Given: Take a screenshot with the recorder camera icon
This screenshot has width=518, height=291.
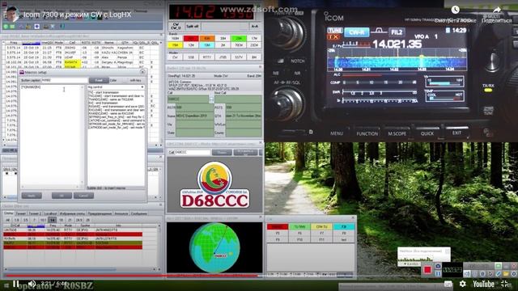Looking at the screenshot, I should (438, 266).
